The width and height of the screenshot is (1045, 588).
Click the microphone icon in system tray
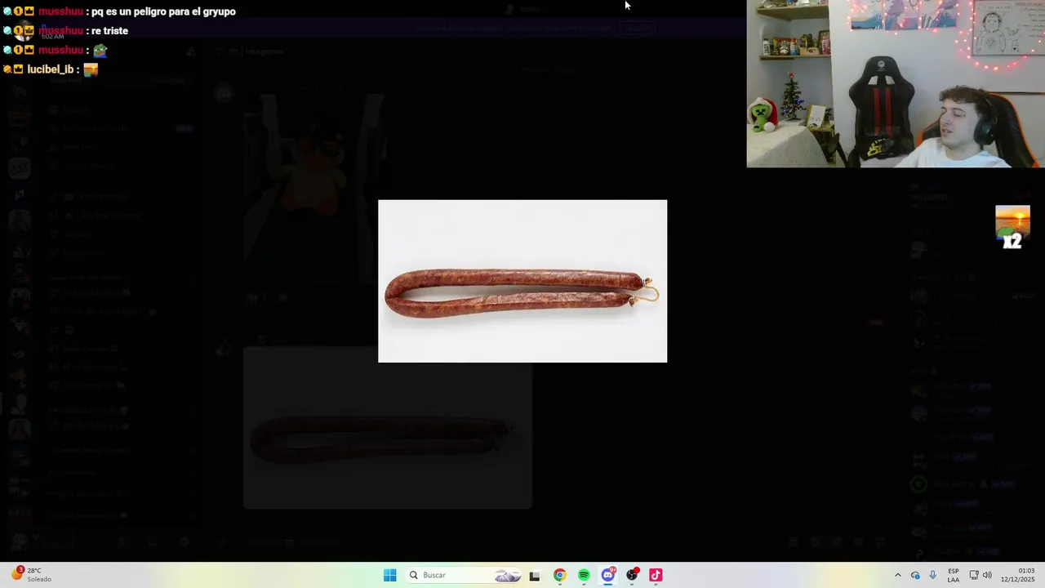point(932,575)
